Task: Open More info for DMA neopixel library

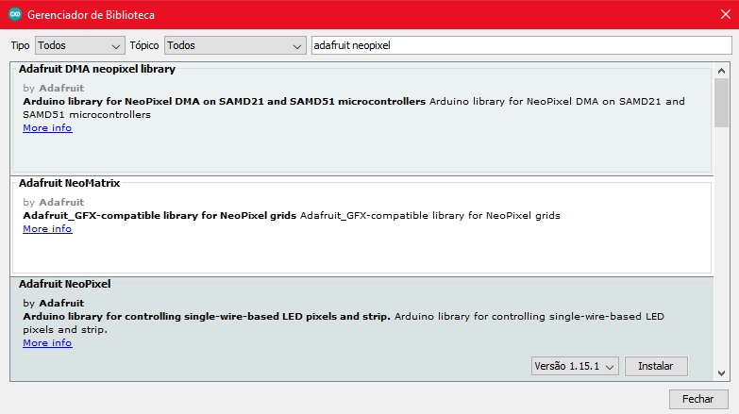Action: [47, 128]
